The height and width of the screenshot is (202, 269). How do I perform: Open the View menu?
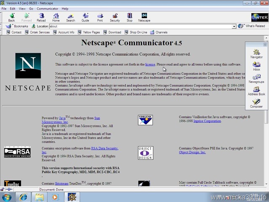pyautogui.click(x=22, y=8)
